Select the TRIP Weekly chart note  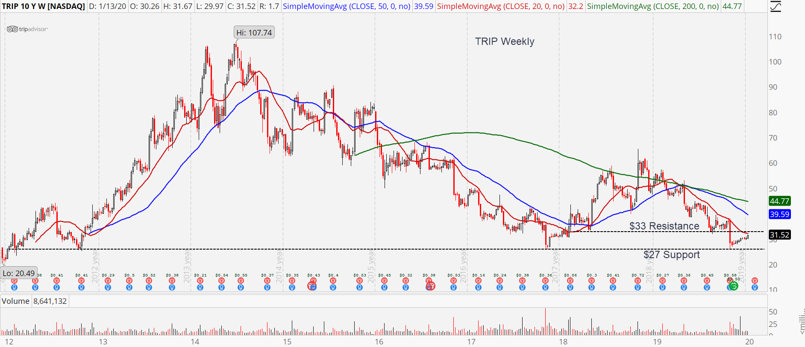click(505, 41)
